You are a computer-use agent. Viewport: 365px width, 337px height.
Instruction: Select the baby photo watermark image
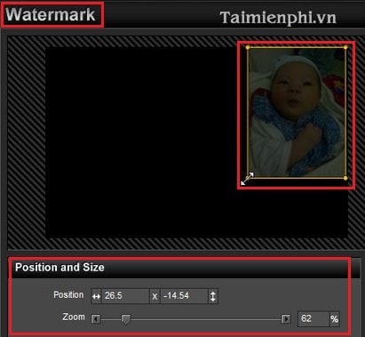[297, 113]
